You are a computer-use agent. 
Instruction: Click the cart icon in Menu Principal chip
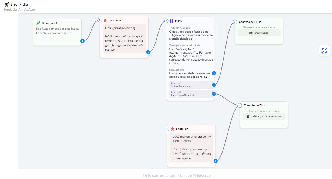(250, 33)
